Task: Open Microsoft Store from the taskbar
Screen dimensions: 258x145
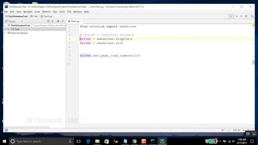Action: pyautogui.click(x=106, y=141)
